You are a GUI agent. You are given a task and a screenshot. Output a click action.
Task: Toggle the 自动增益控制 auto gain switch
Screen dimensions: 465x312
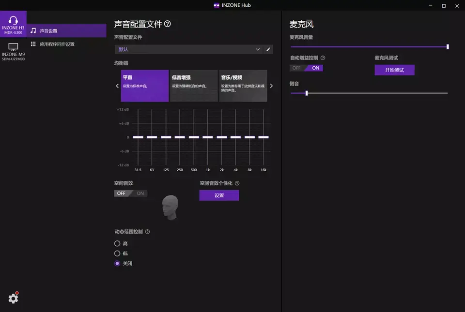click(306, 68)
